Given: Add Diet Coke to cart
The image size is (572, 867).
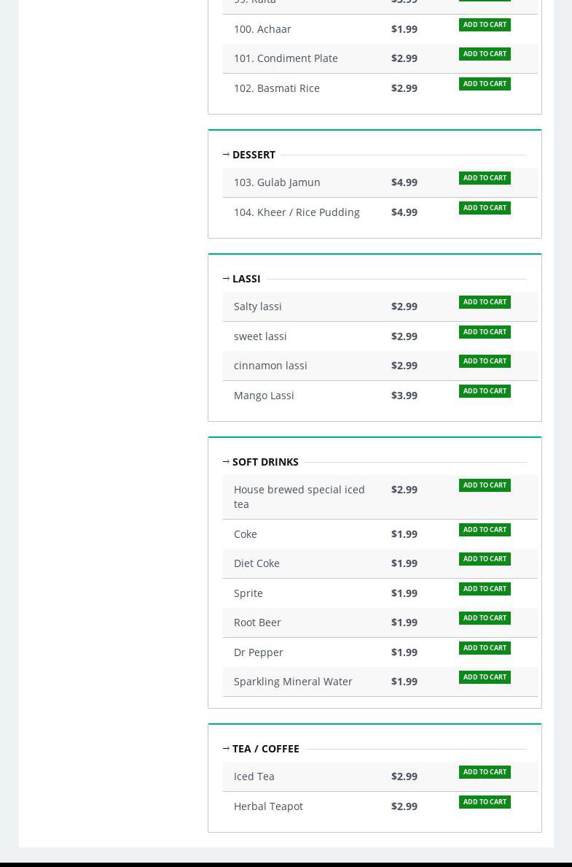Looking at the screenshot, I should [485, 559].
